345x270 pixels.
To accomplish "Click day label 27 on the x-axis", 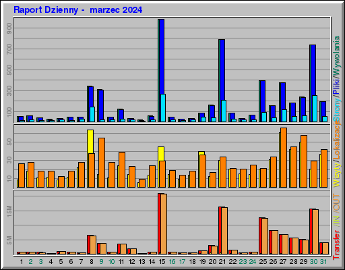I will tap(283, 262).
